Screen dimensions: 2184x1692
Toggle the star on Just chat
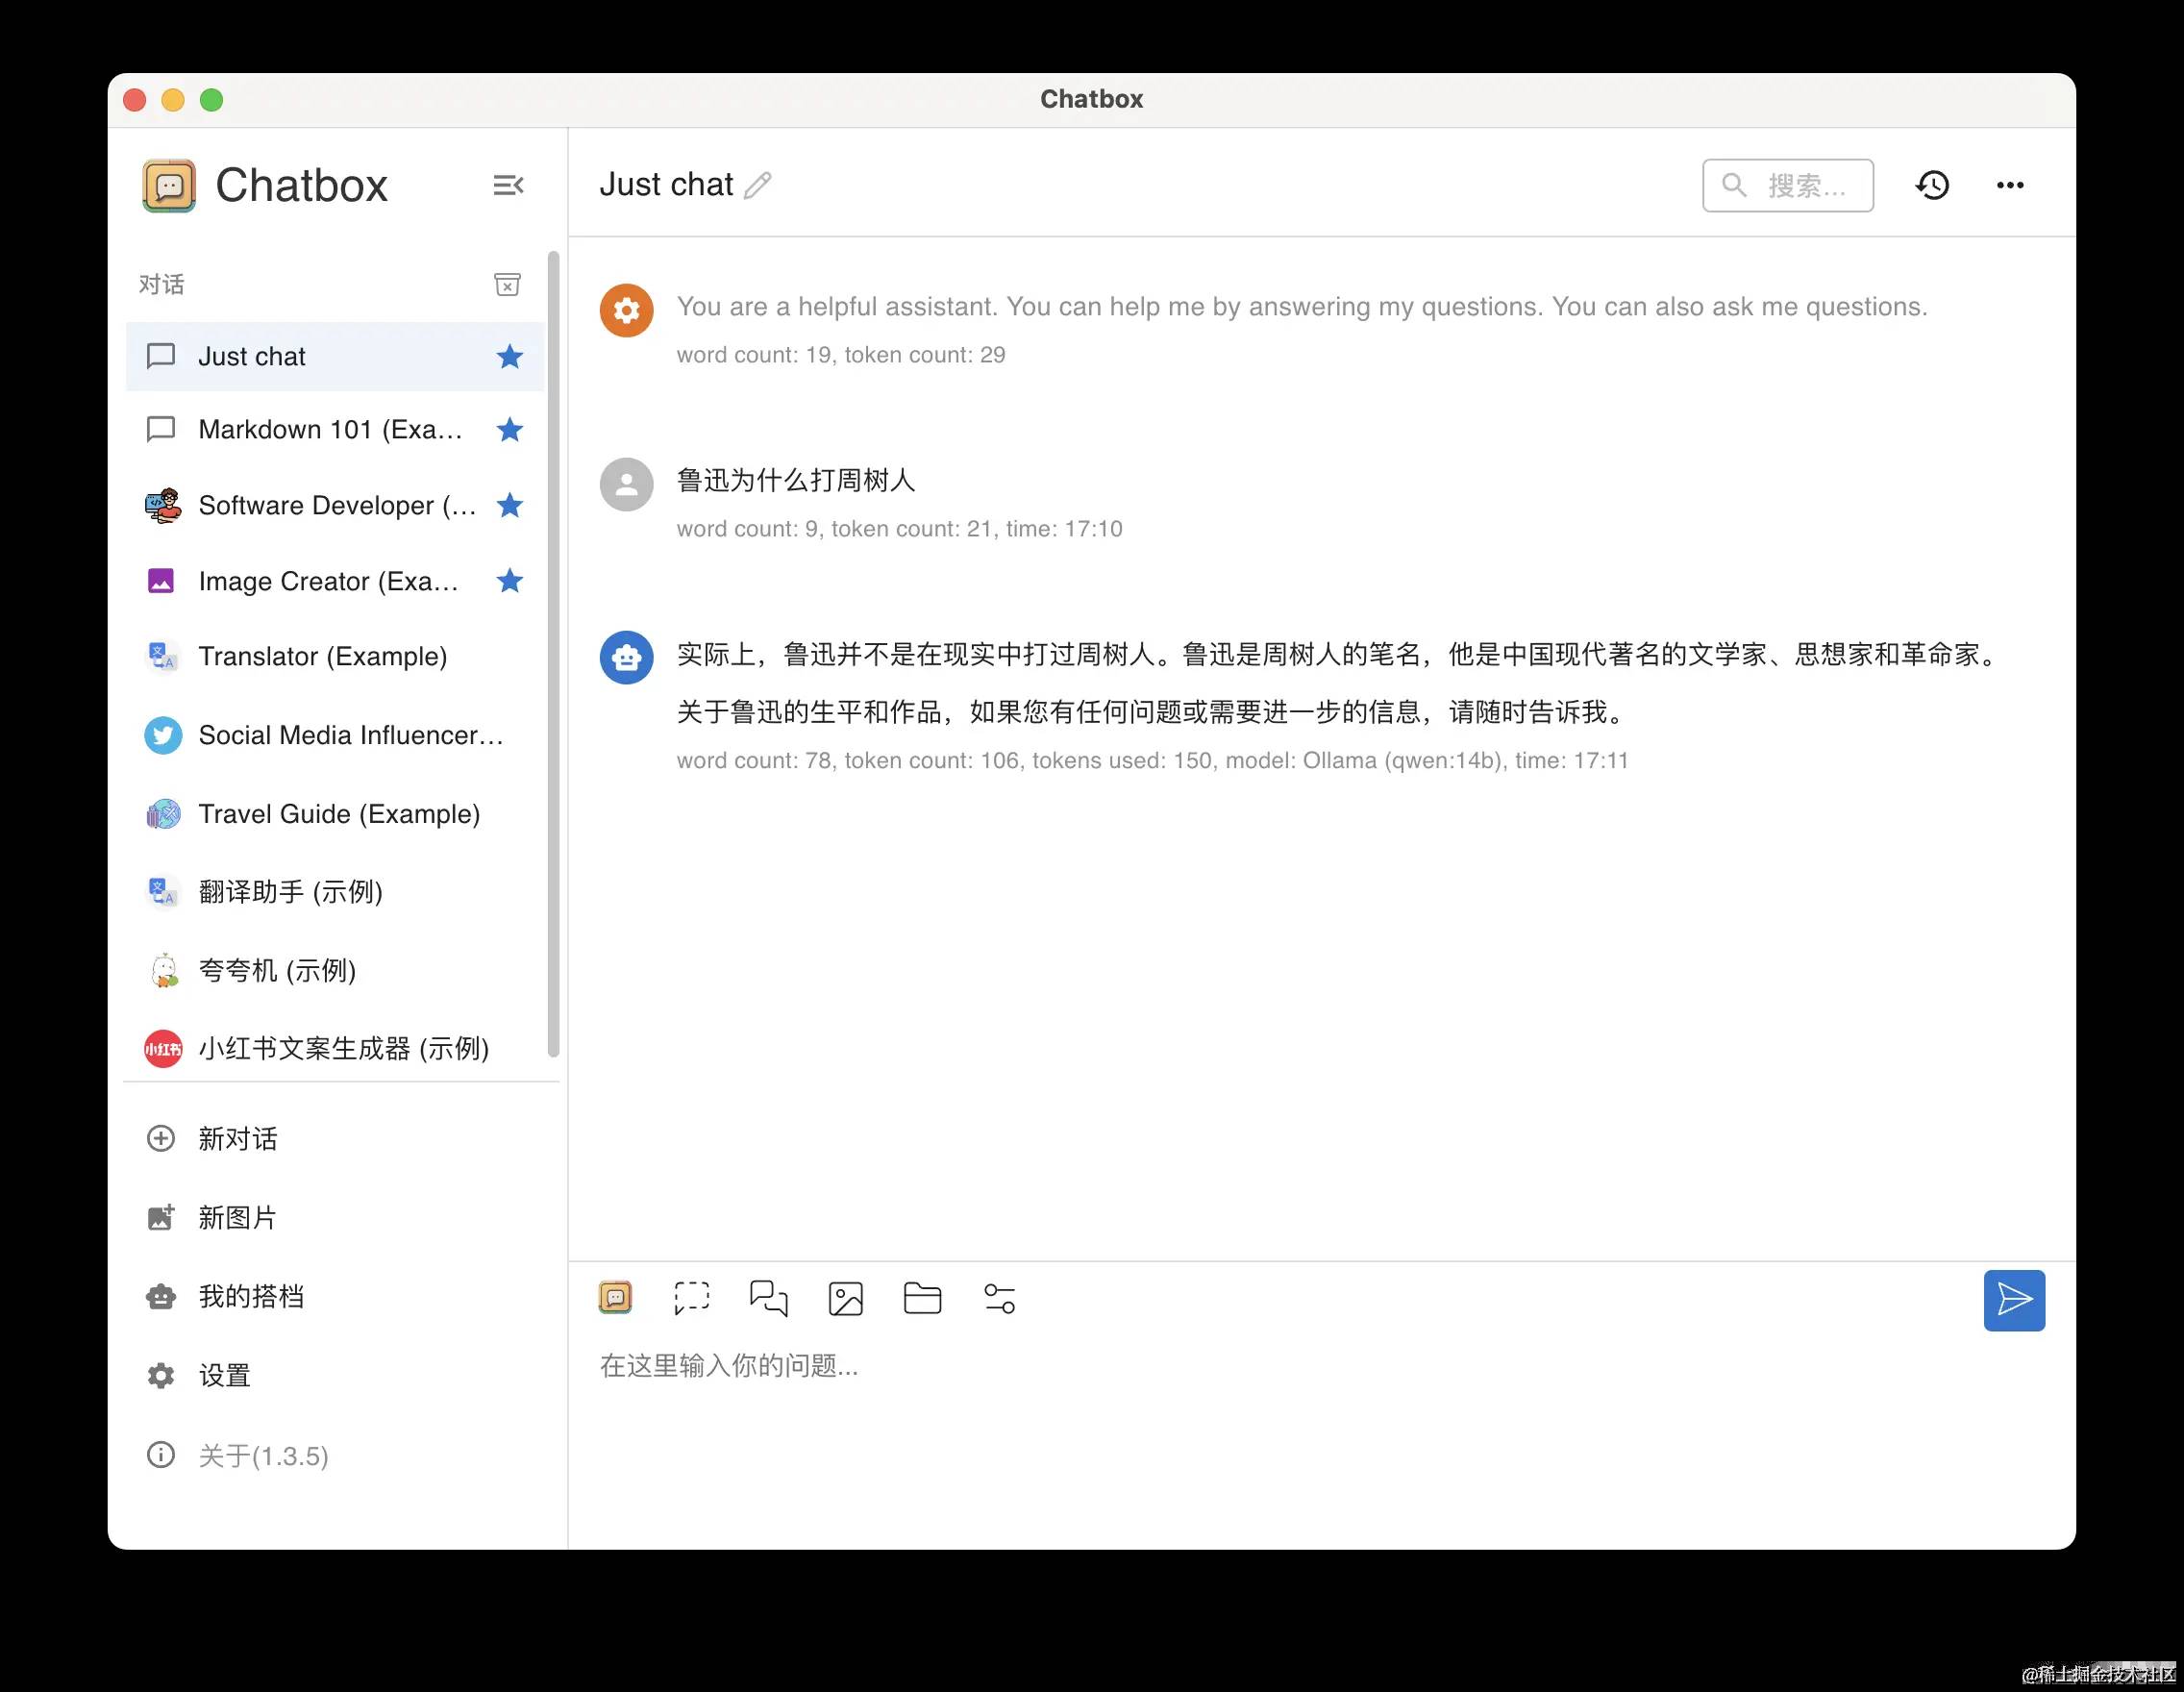coord(510,356)
